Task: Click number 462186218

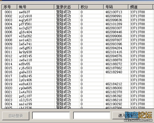Action: coord(114,100)
